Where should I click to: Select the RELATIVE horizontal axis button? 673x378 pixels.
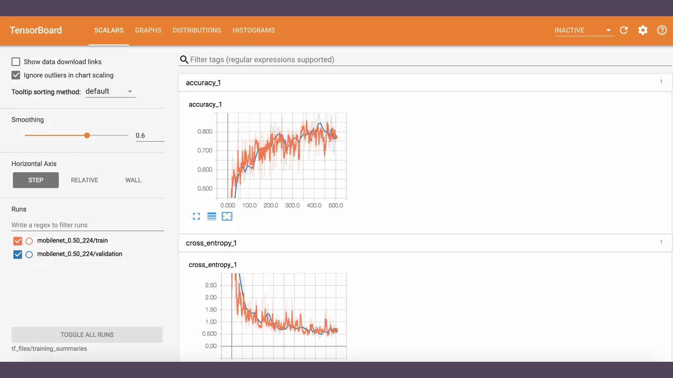84,180
